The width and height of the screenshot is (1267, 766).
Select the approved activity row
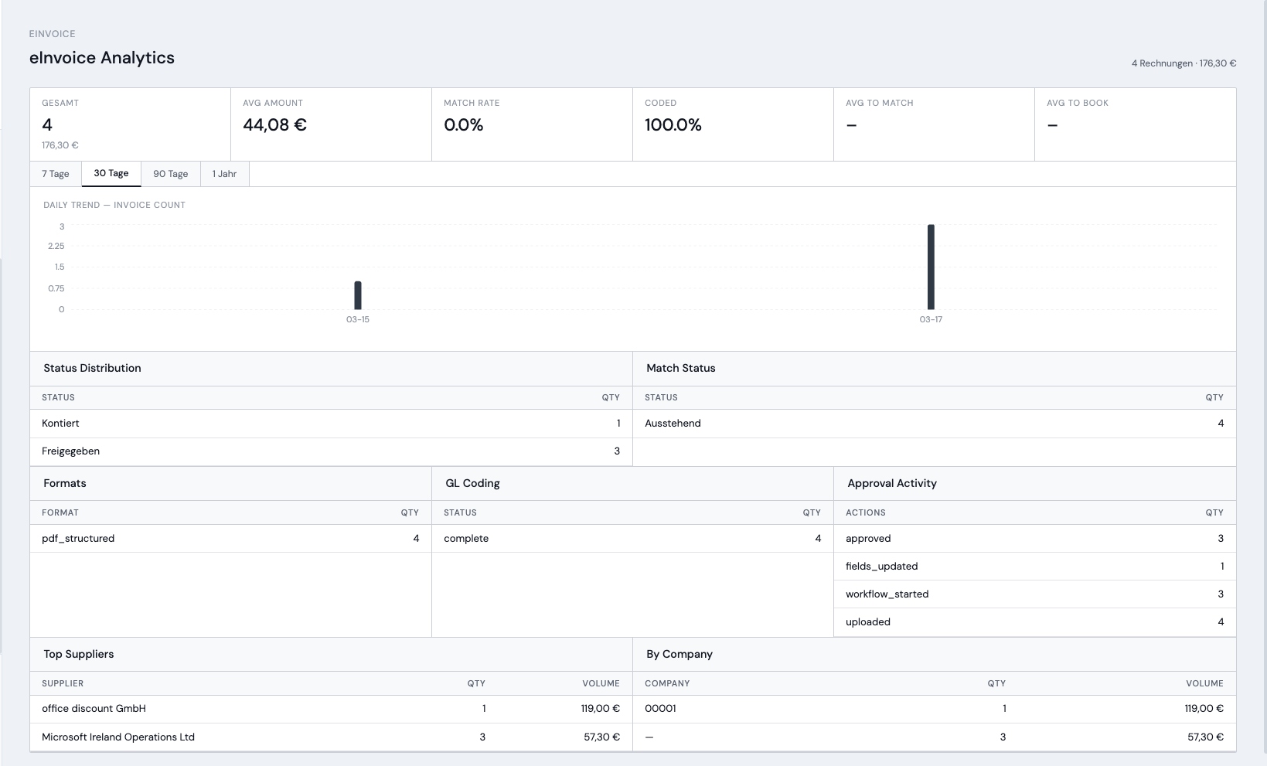click(x=1034, y=539)
